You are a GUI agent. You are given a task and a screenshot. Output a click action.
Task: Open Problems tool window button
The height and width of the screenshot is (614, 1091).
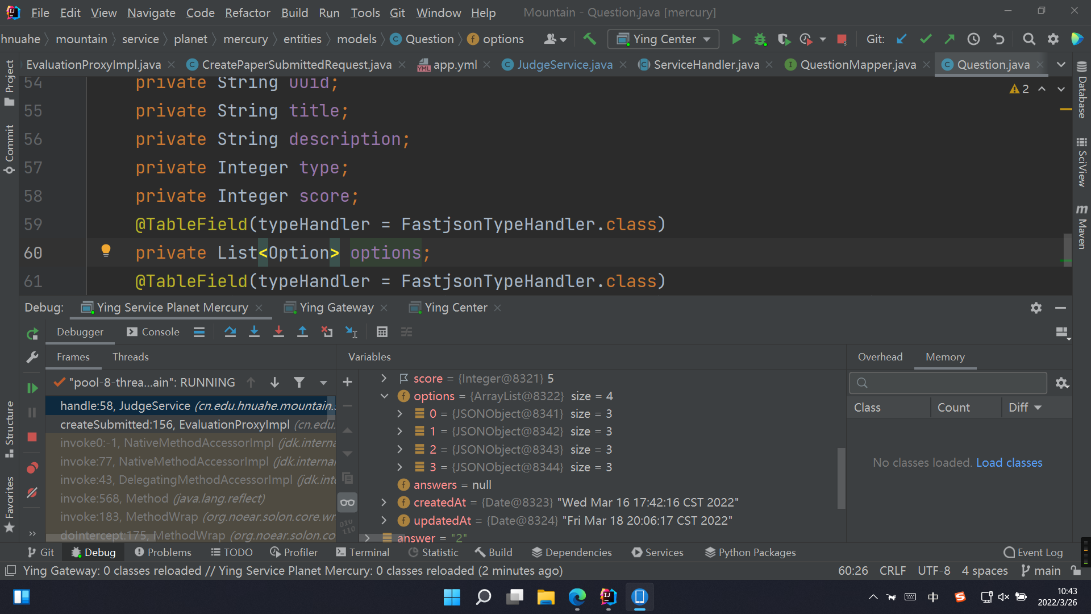(163, 553)
